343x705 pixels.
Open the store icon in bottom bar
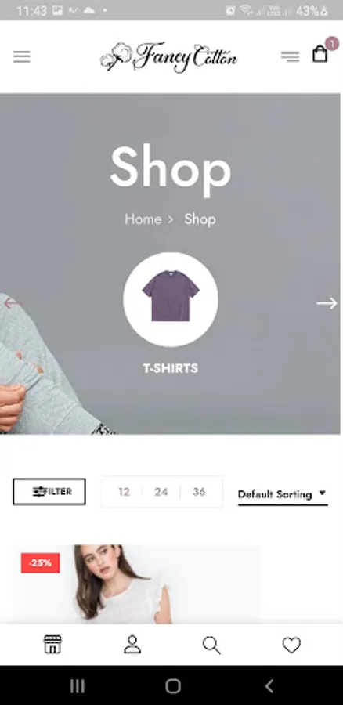[52, 645]
